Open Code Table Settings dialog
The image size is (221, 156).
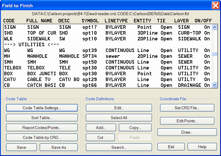point(42,108)
